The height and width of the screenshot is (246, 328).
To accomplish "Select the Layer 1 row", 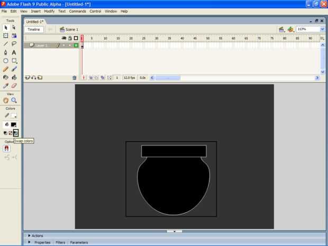I will (51, 45).
